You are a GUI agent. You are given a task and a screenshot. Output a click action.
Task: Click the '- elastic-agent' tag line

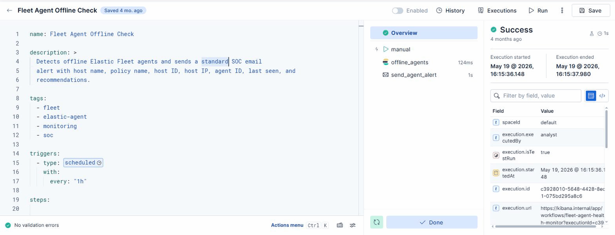61,117
